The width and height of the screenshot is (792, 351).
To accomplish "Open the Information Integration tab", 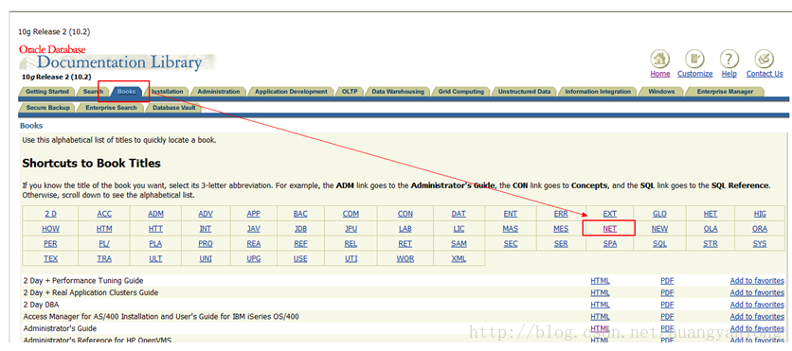I will [598, 92].
